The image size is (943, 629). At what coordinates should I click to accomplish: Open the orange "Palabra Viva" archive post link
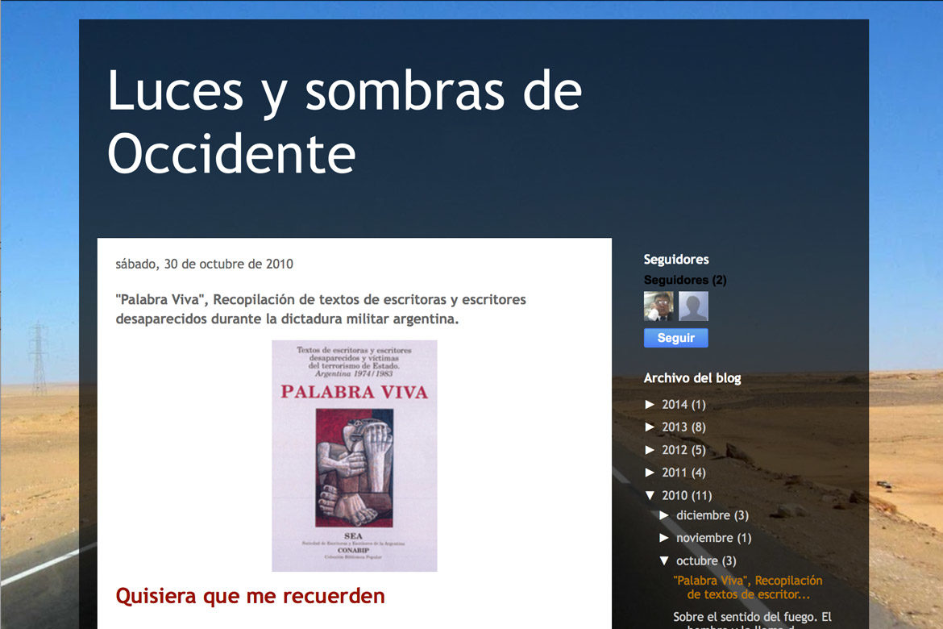click(x=747, y=587)
